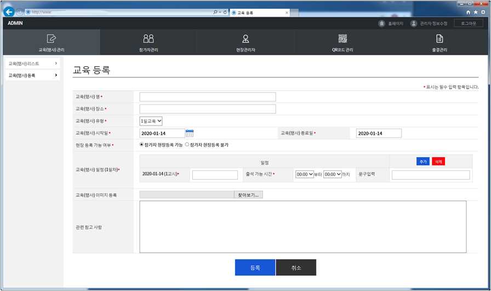Click the black 취소 button
The image size is (491, 291).
(x=296, y=267)
